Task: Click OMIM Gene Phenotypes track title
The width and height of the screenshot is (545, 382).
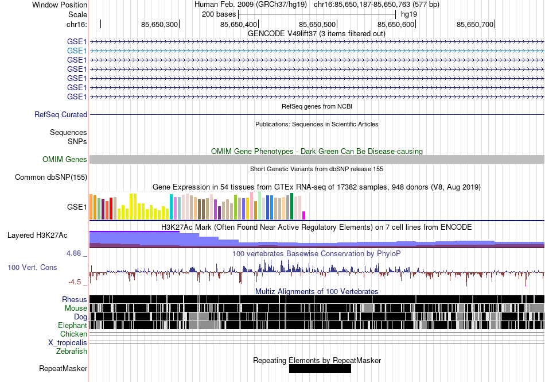Action: [317, 151]
